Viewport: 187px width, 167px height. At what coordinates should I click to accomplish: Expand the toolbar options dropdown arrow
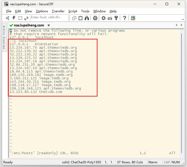(x=183, y=19)
